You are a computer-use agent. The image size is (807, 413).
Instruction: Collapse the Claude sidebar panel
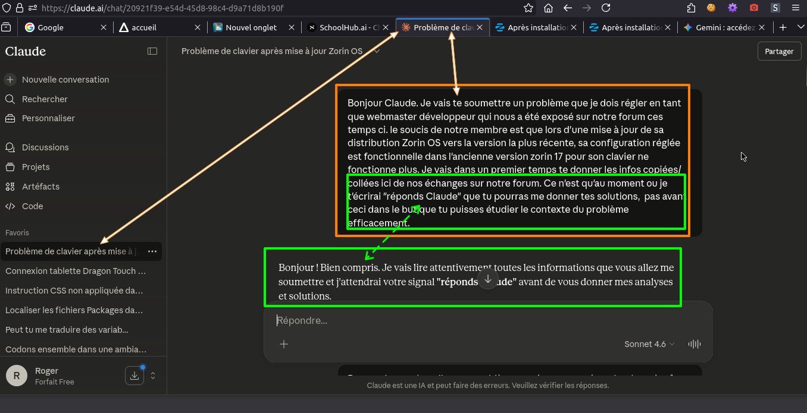click(152, 51)
